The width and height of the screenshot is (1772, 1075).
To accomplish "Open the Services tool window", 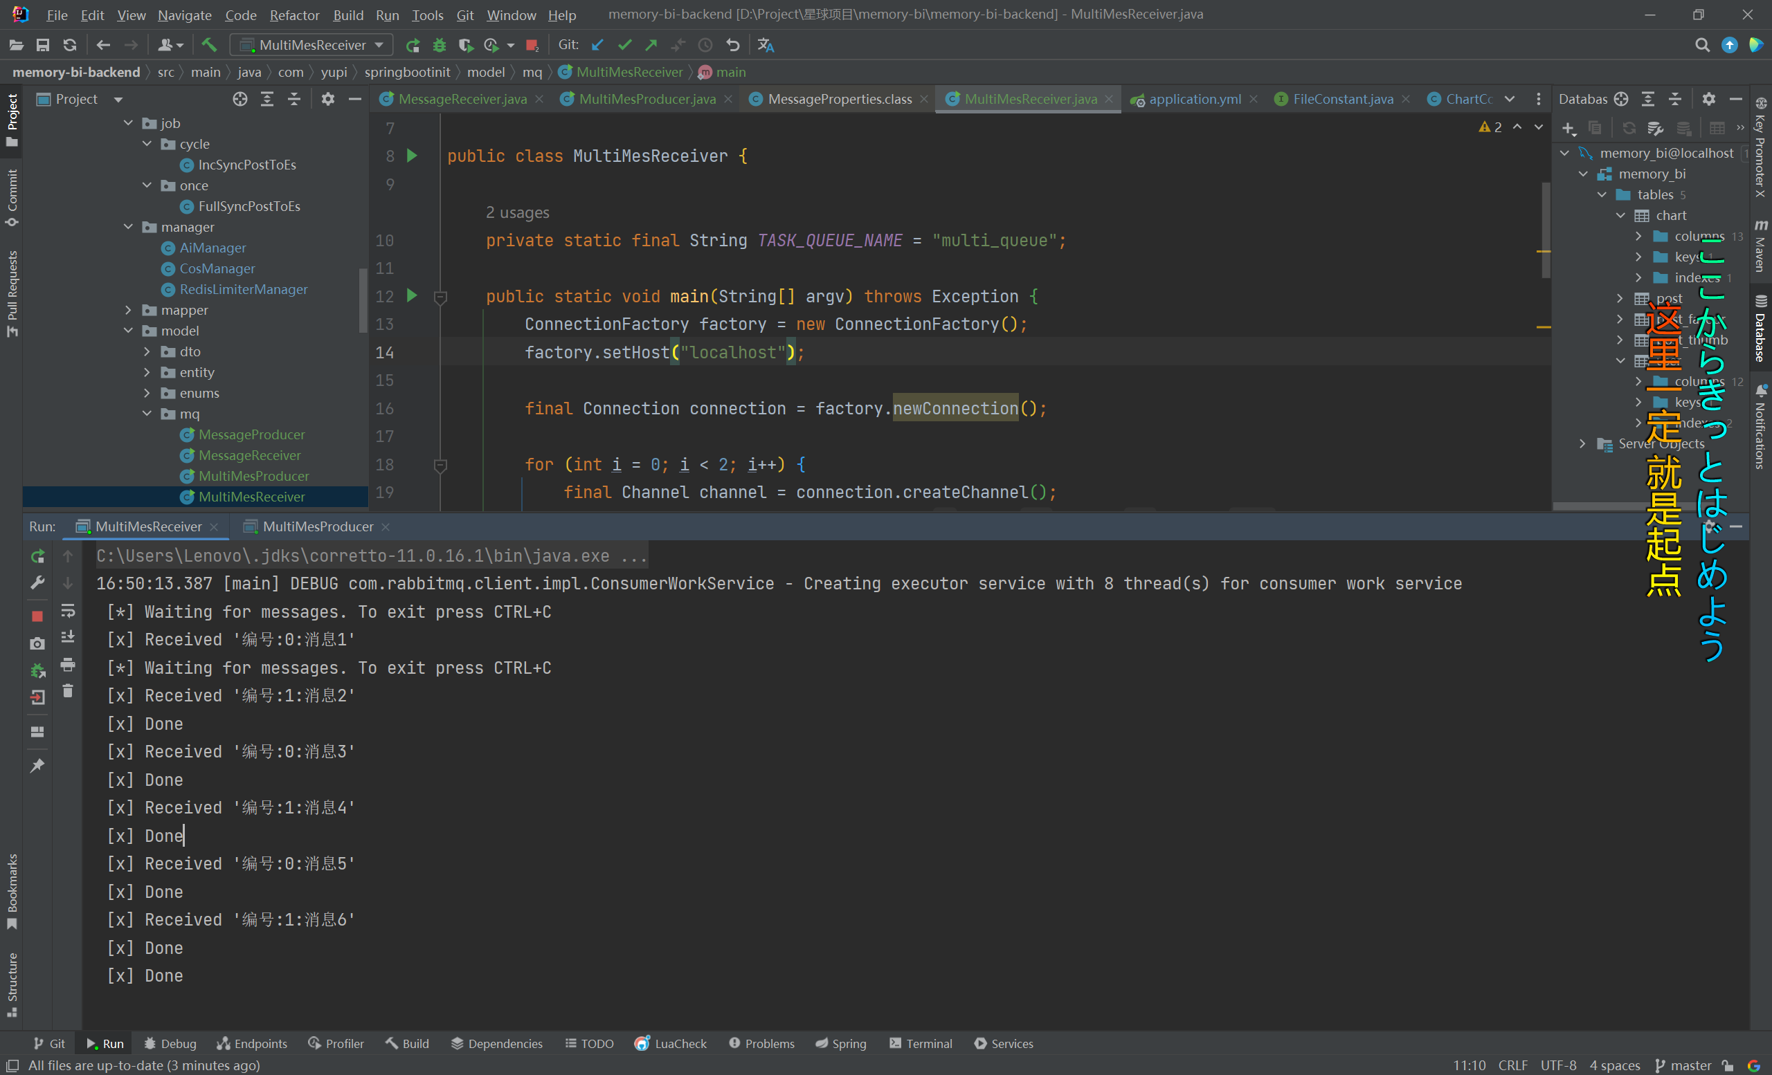I will [x=1004, y=1043].
